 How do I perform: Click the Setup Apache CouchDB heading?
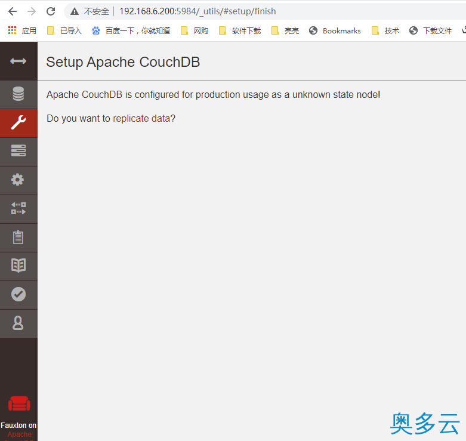pyautogui.click(x=123, y=62)
